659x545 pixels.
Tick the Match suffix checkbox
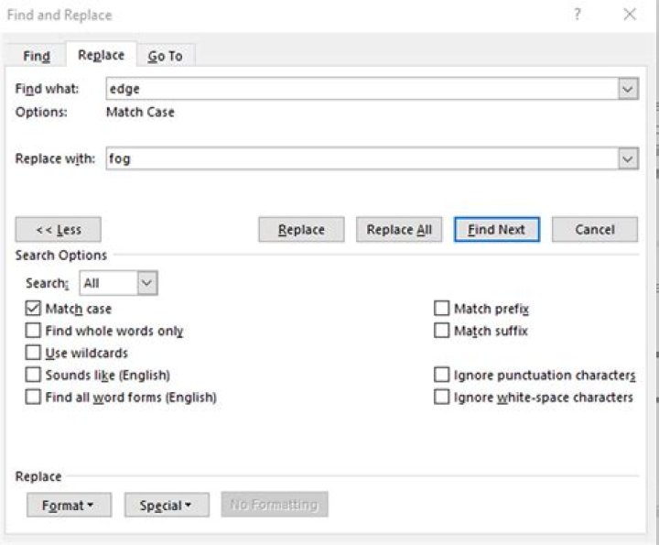pos(441,331)
